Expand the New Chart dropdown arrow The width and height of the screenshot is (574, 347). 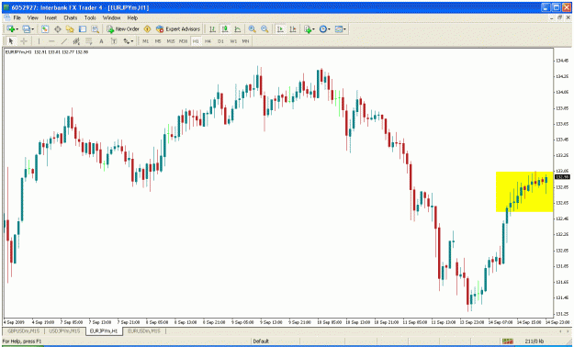17,29
